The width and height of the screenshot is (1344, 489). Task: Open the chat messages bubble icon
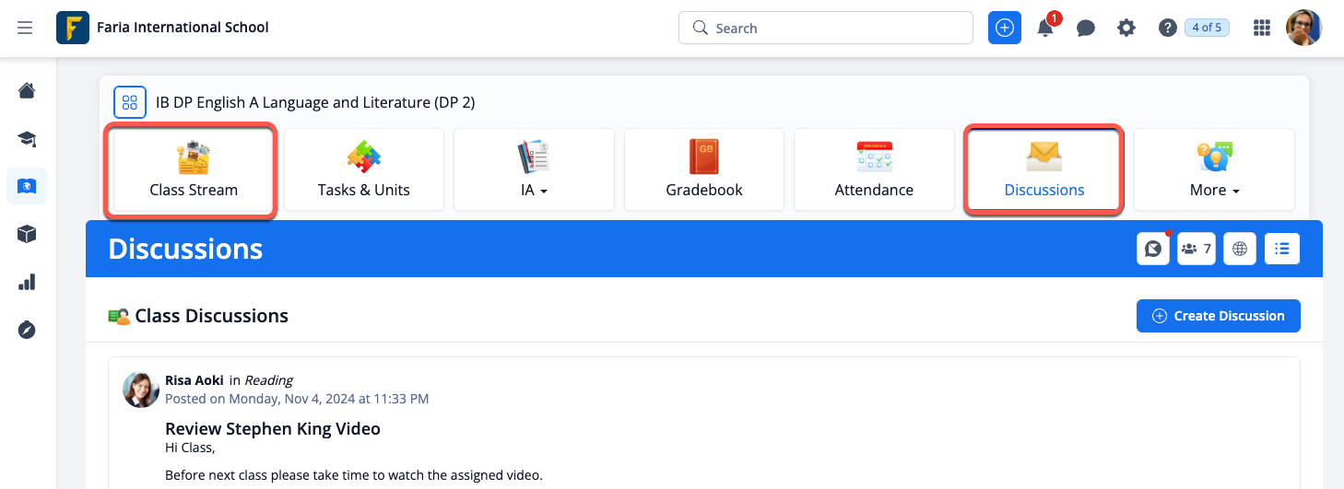1086,28
